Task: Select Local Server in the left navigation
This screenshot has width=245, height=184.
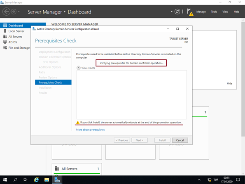Action: pos(16,31)
